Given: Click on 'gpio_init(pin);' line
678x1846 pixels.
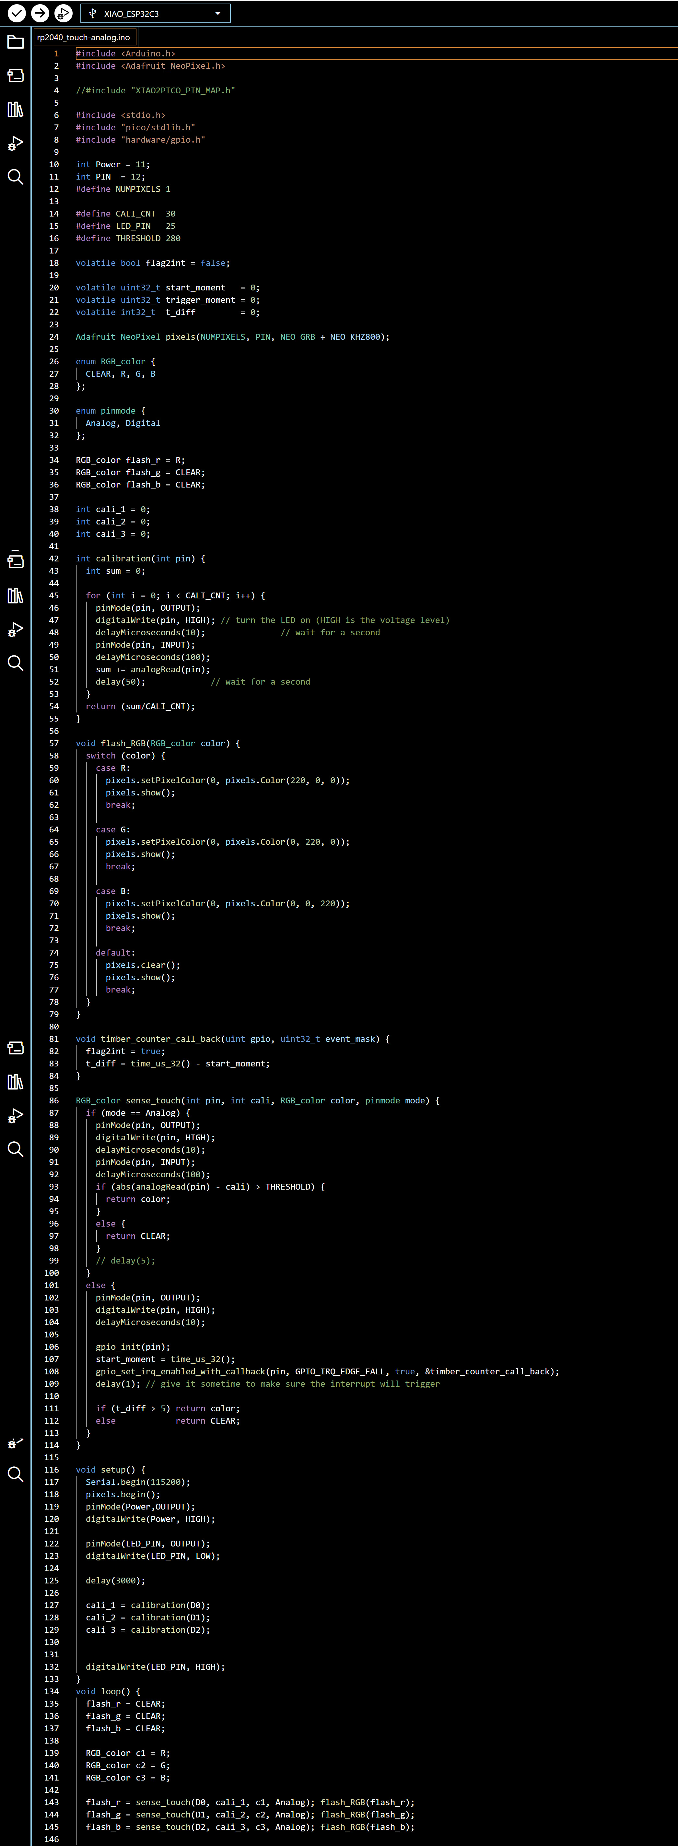Looking at the screenshot, I should click(x=133, y=1347).
